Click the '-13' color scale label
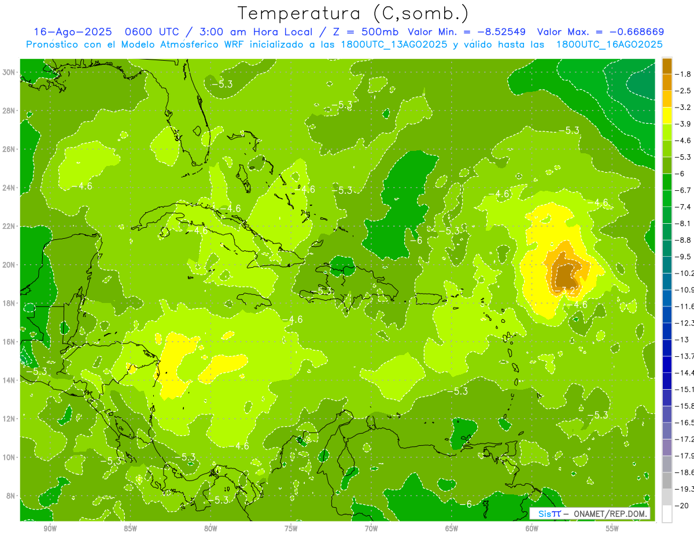This screenshot has height=536, width=694. [x=682, y=339]
